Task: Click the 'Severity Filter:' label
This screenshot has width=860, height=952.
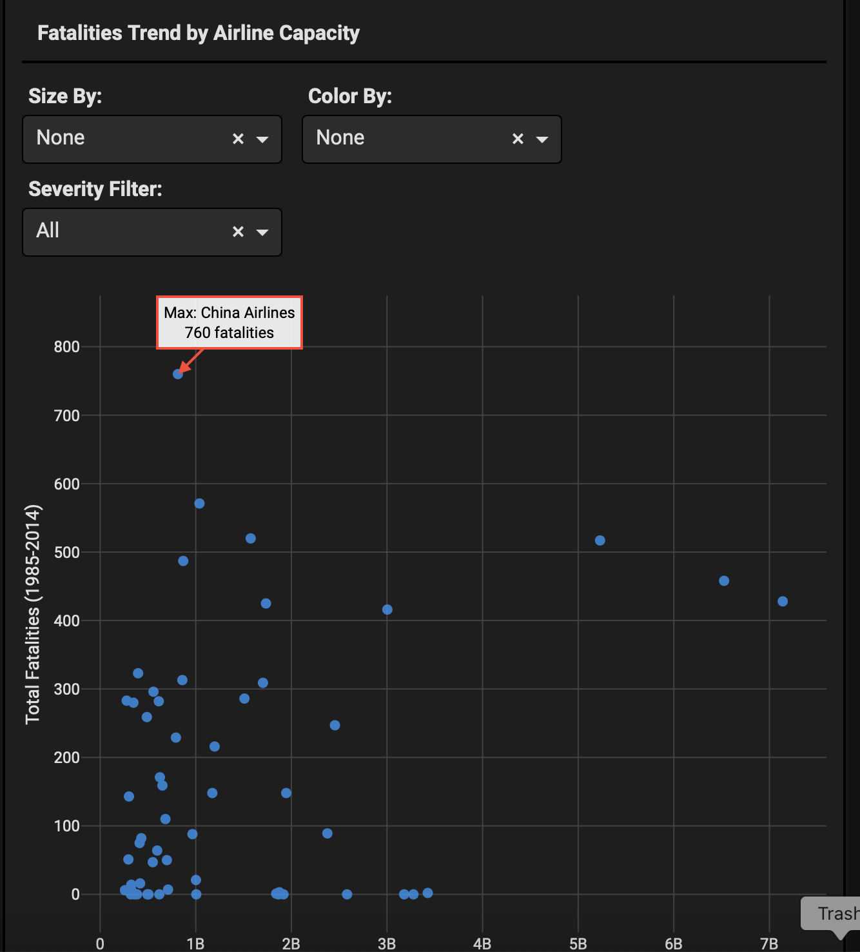Action: click(x=95, y=189)
